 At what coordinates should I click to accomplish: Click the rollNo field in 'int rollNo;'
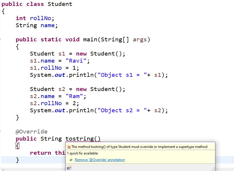(41, 18)
